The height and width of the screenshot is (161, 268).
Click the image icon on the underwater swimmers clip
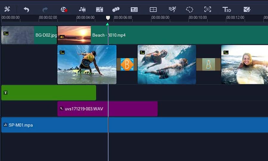coord(142,52)
